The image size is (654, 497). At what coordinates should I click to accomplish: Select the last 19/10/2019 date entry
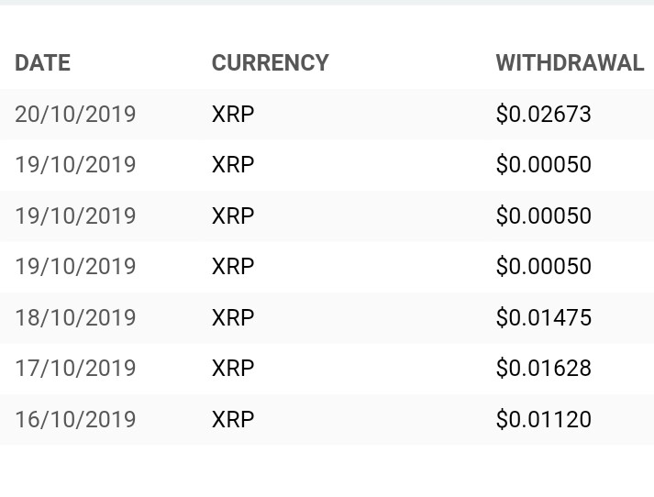point(75,267)
